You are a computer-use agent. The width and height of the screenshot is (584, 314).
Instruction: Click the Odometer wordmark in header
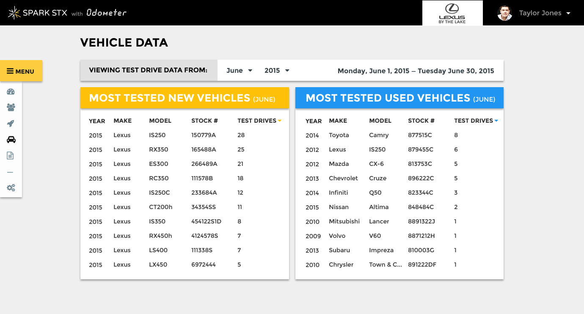106,13
